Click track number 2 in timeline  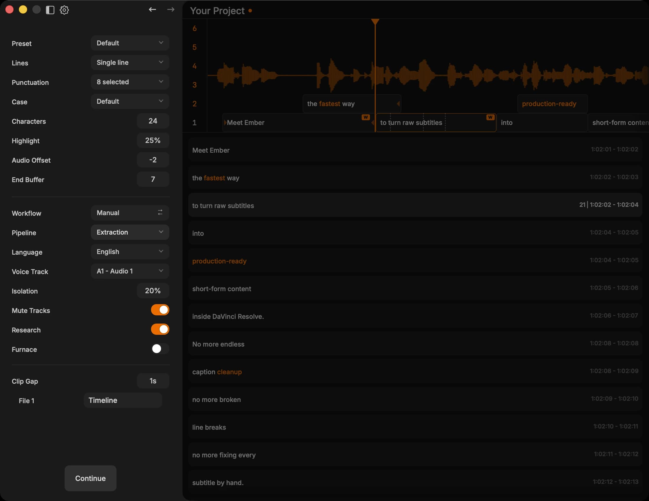click(194, 104)
